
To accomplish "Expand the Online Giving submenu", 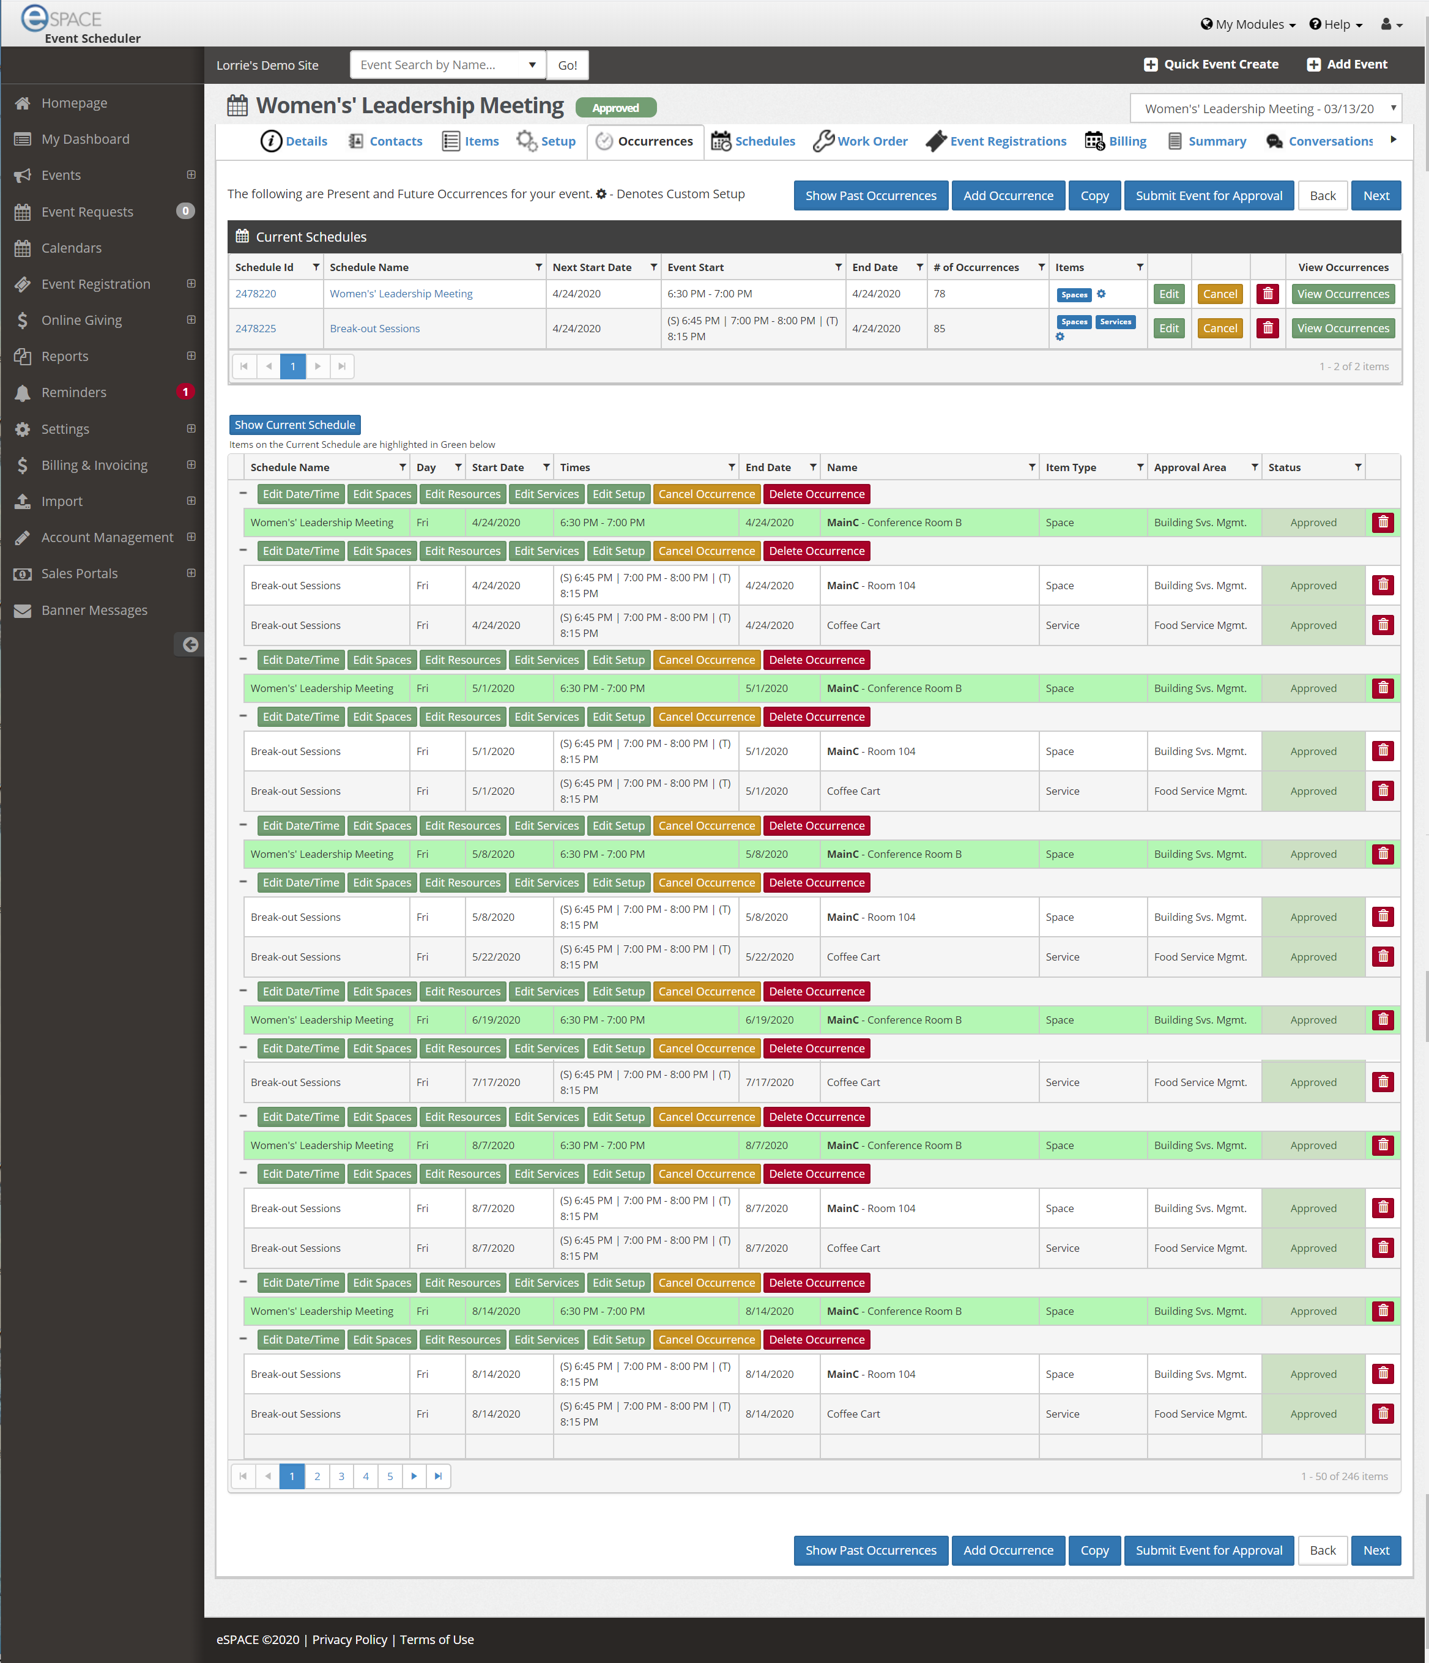I will tap(191, 319).
